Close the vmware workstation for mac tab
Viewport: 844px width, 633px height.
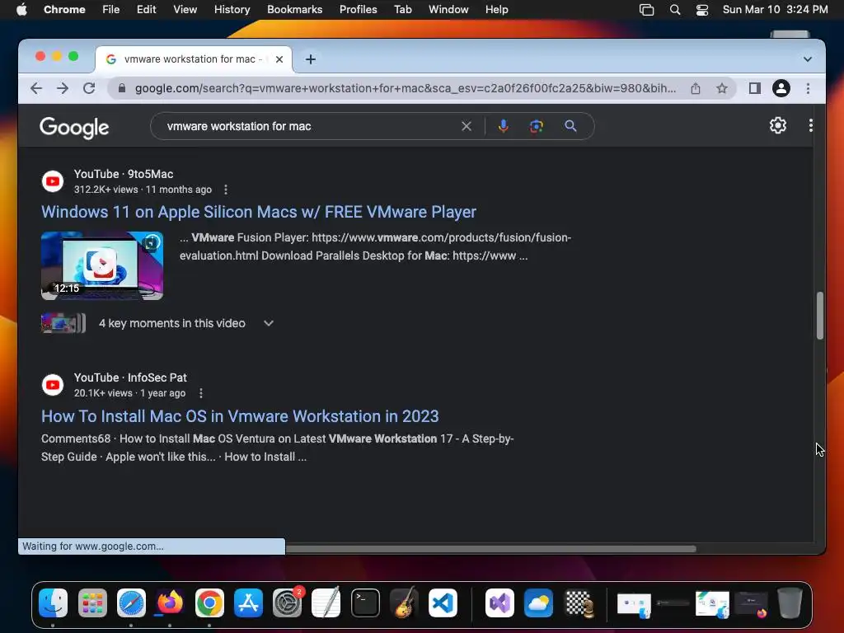[279, 59]
